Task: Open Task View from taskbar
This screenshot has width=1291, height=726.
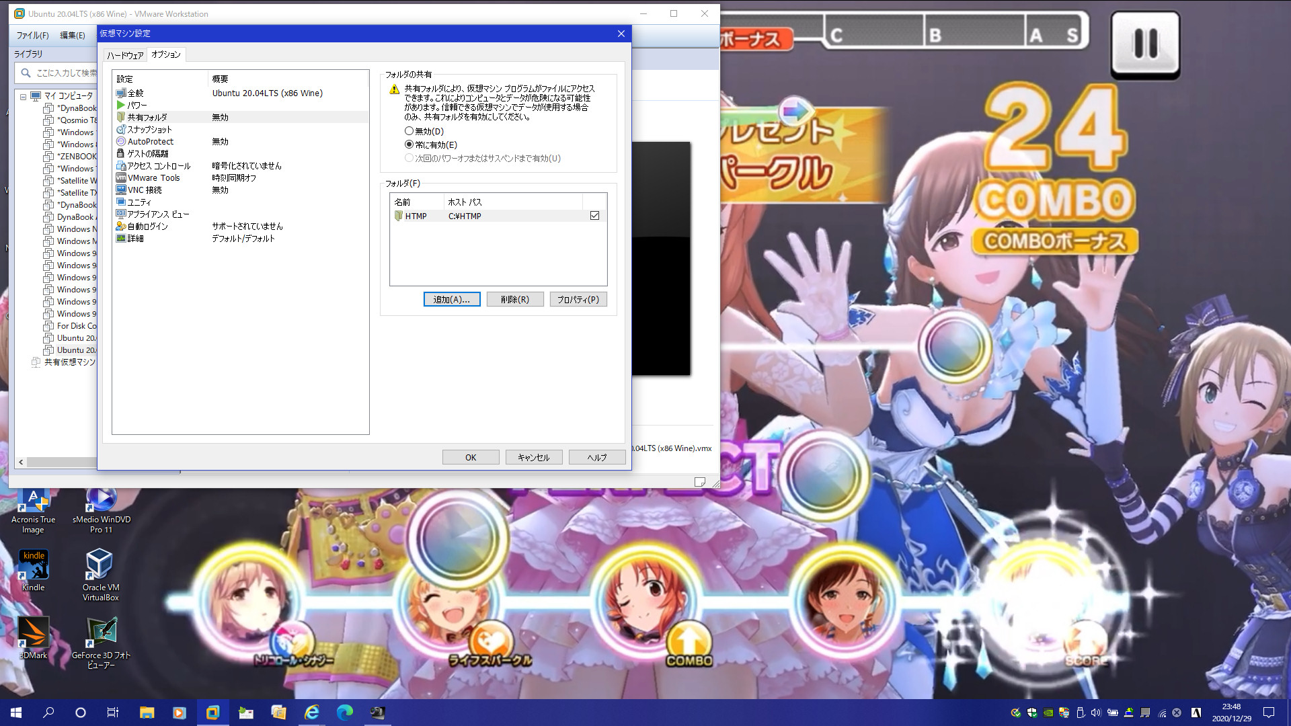Action: [x=113, y=713]
